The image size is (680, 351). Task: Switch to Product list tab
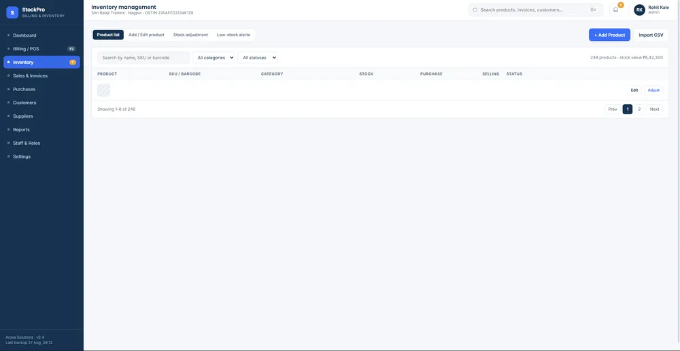click(x=108, y=35)
